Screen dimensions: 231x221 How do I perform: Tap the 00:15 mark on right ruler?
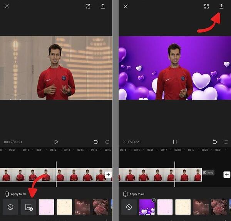(137, 150)
